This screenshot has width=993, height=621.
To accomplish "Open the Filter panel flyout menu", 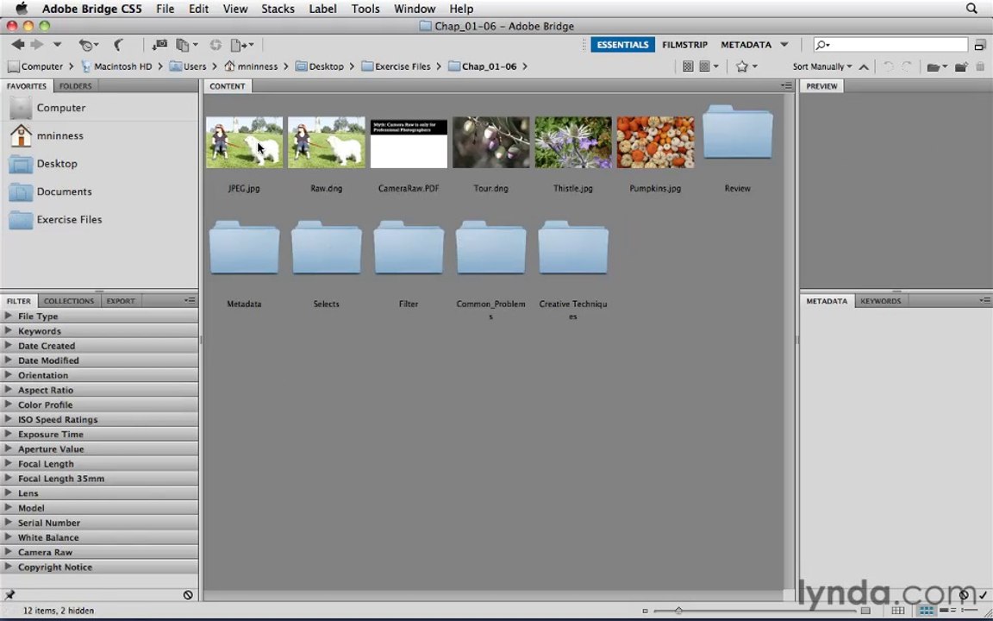I will pyautogui.click(x=190, y=300).
